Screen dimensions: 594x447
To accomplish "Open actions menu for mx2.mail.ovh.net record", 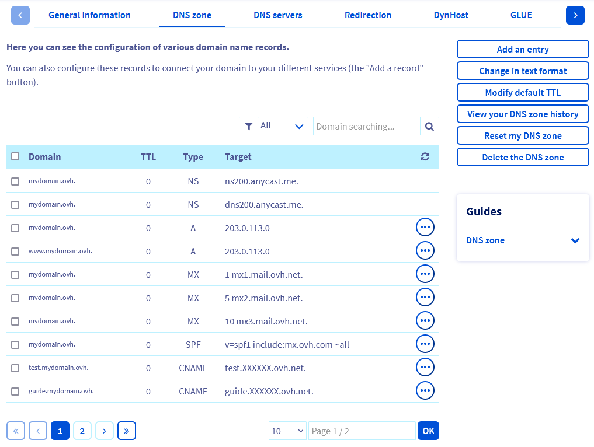I will 425,298.
